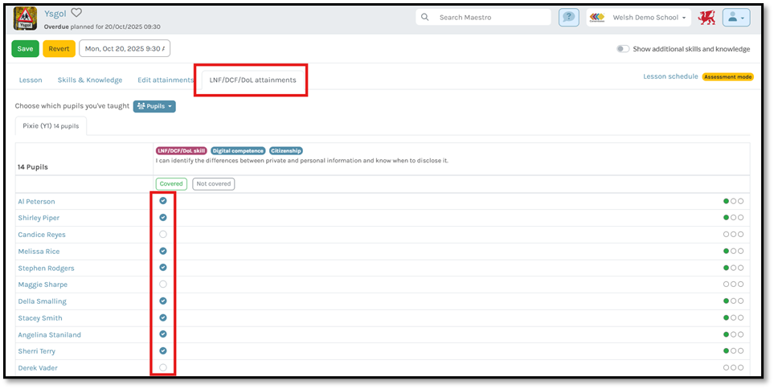
Task: Click the Ysgol lesson thumbnail icon
Action: pyautogui.click(x=25, y=18)
